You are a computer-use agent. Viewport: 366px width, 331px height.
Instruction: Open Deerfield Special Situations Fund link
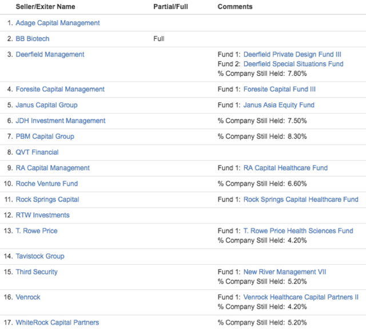[x=293, y=64]
